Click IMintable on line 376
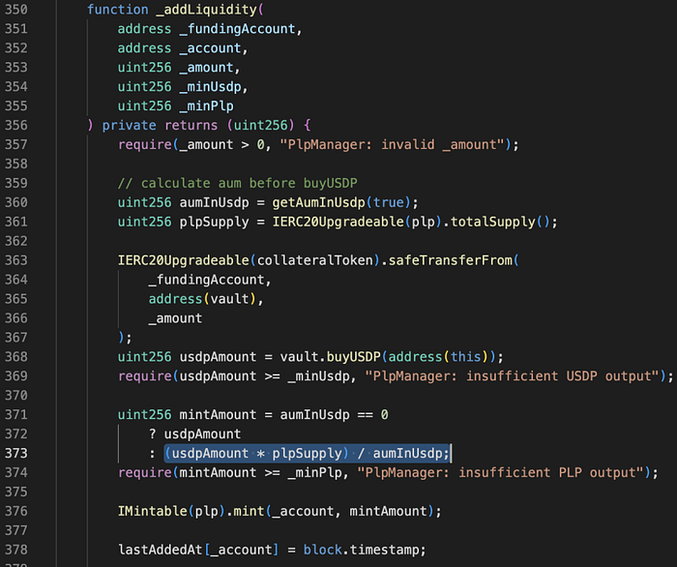 153,511
